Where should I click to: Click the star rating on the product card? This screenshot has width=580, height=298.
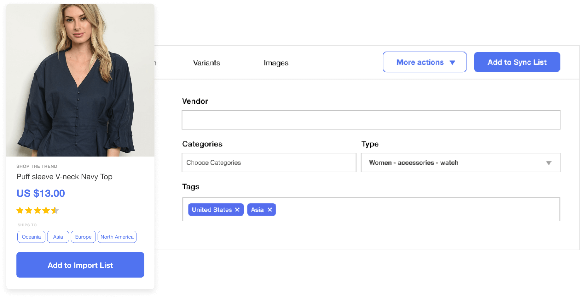point(38,210)
